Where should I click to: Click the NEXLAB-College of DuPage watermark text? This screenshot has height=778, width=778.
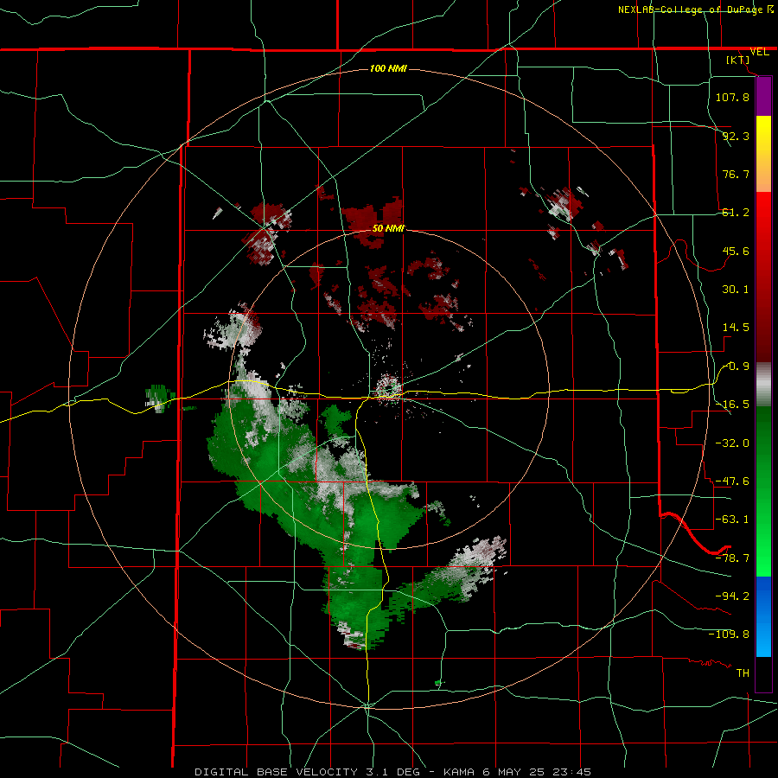[x=695, y=10]
